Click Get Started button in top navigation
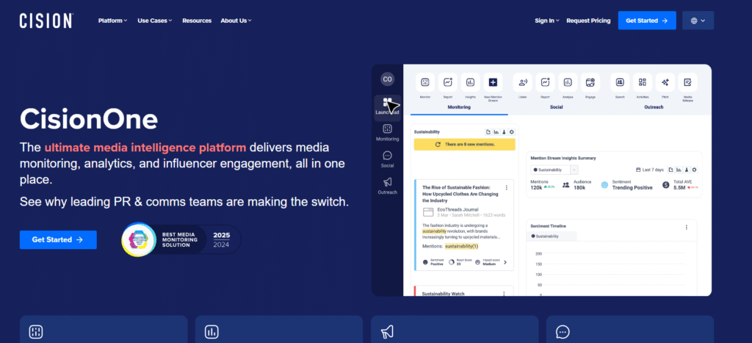Image resolution: width=752 pixels, height=343 pixels. [x=646, y=21]
